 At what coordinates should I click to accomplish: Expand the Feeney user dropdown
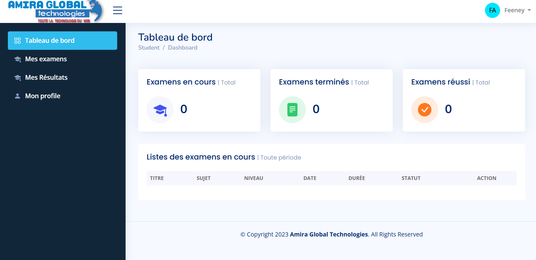coord(517,10)
